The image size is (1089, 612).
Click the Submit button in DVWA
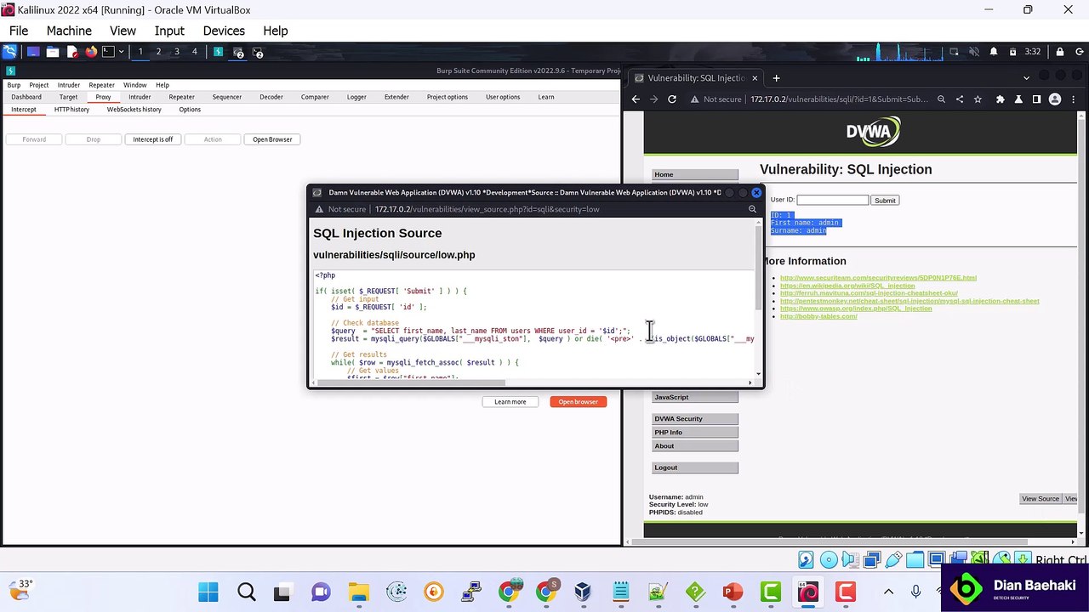point(885,201)
